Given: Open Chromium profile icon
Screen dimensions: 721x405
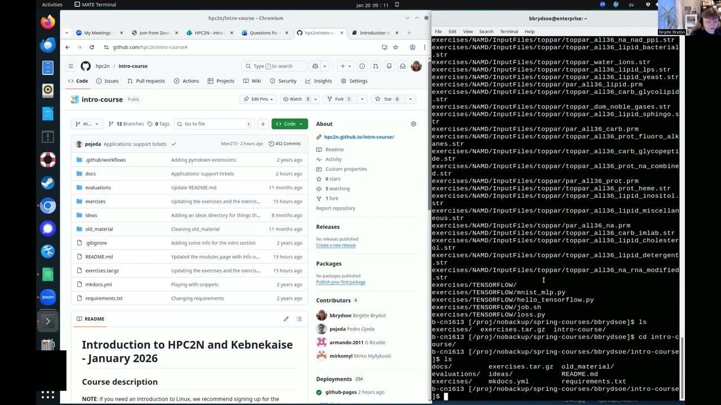Looking at the screenshot, I should coord(412,47).
